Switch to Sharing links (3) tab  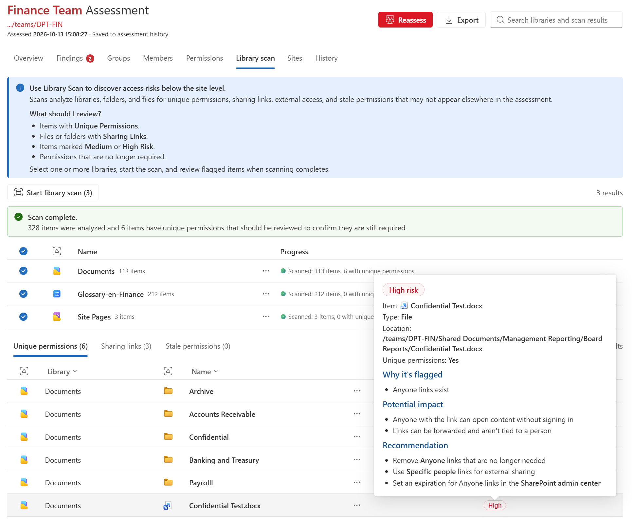(x=126, y=346)
